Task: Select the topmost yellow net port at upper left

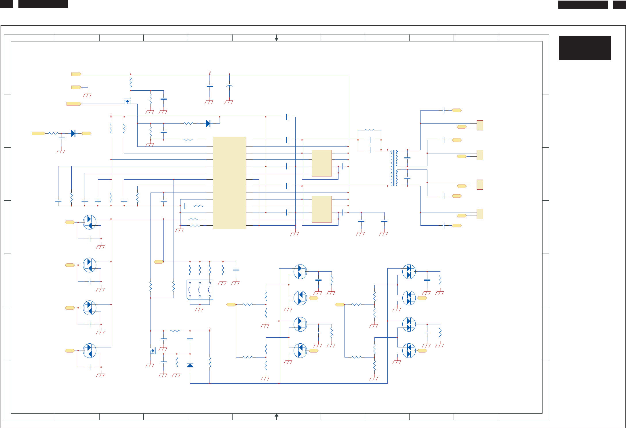Action: [76, 74]
